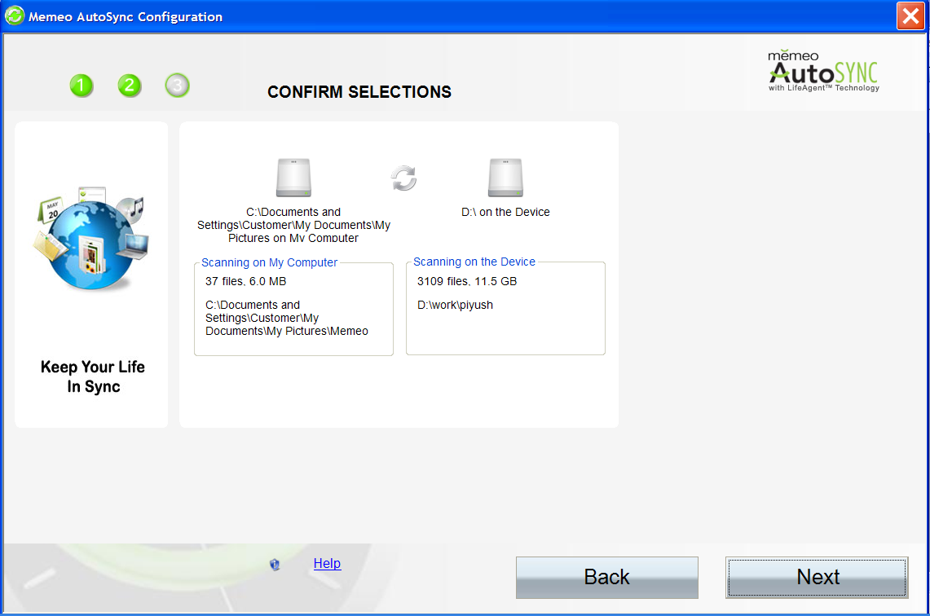Click the globe Keep Your Life In Sync image
Screen dimensions: 930x616
point(90,239)
